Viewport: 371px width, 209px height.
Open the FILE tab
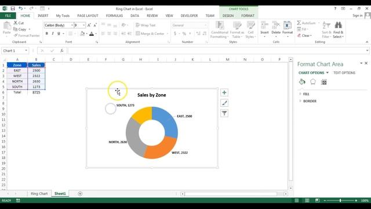click(8, 16)
